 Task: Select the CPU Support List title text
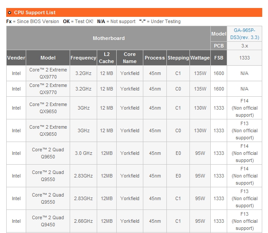tap(35, 12)
